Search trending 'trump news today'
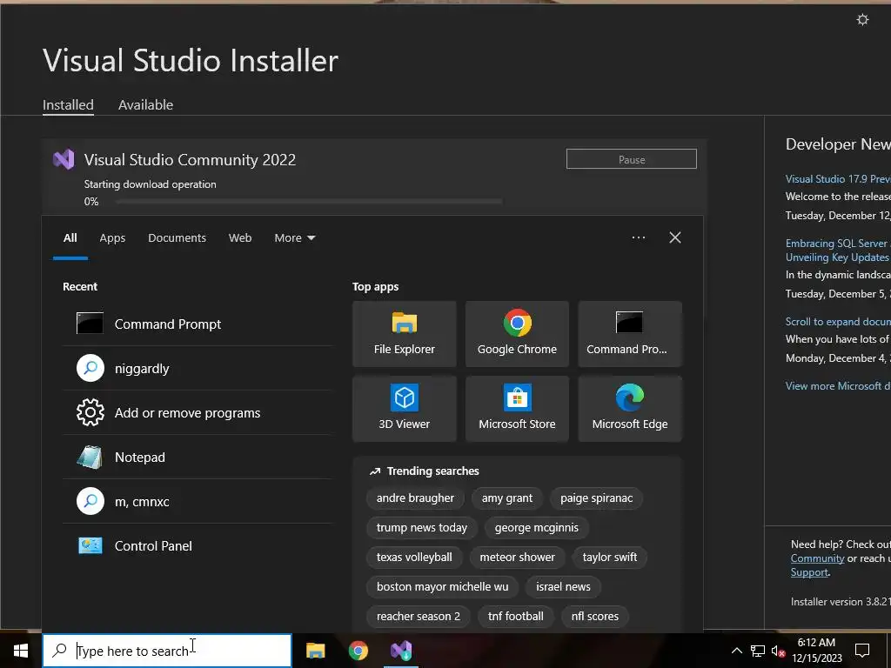 click(422, 528)
